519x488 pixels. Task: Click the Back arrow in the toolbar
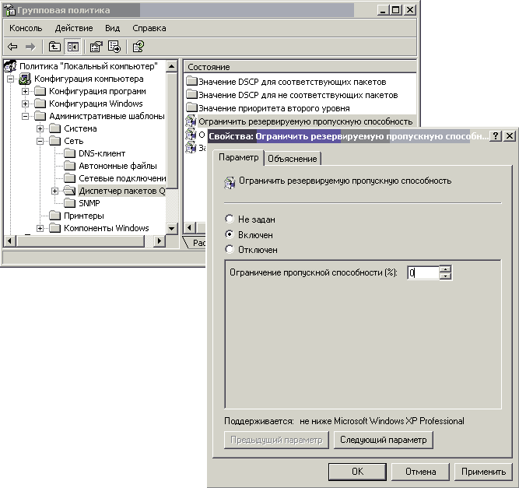pos(12,47)
